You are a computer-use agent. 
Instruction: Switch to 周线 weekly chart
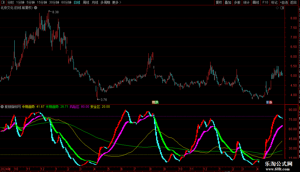pyautogui.click(x=86, y=2)
